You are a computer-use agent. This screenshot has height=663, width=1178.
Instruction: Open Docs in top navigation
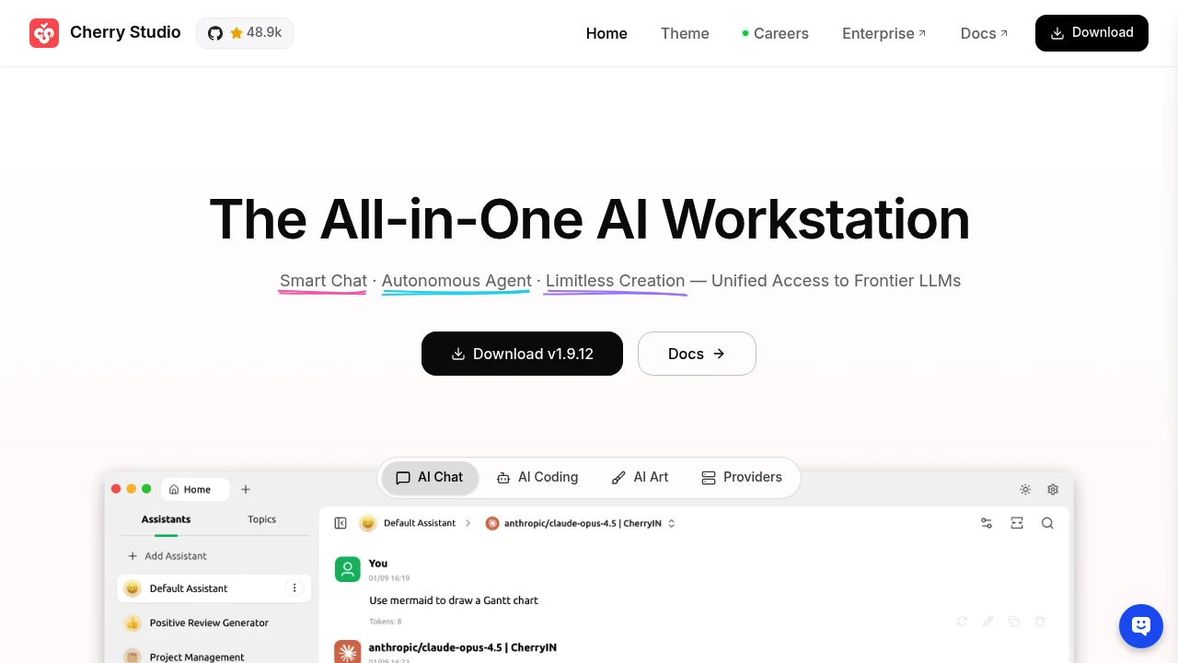[984, 33]
